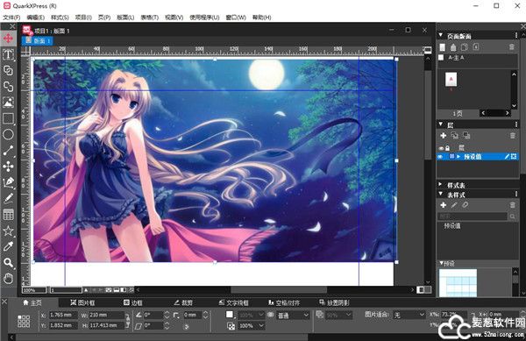Switch to the 裁剪 measurements tab
The width and height of the screenshot is (526, 341).
tap(183, 302)
